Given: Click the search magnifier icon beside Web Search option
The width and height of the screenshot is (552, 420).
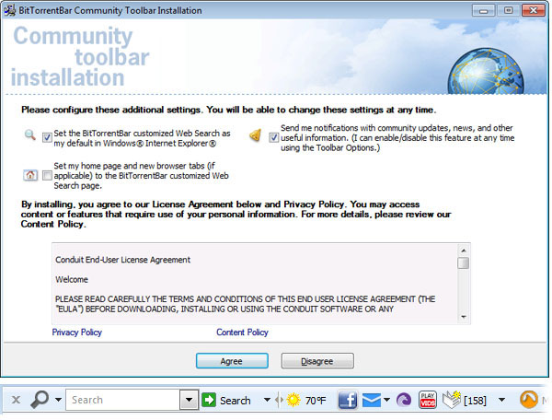Looking at the screenshot, I should tap(30, 135).
